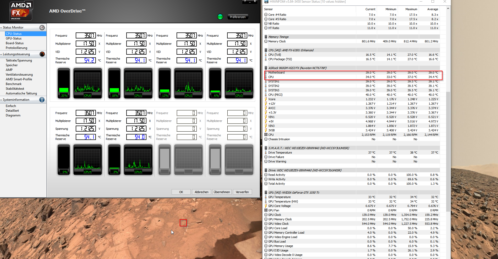Click the Abbrechen button
Image resolution: width=498 pixels, height=259 pixels.
(202, 192)
